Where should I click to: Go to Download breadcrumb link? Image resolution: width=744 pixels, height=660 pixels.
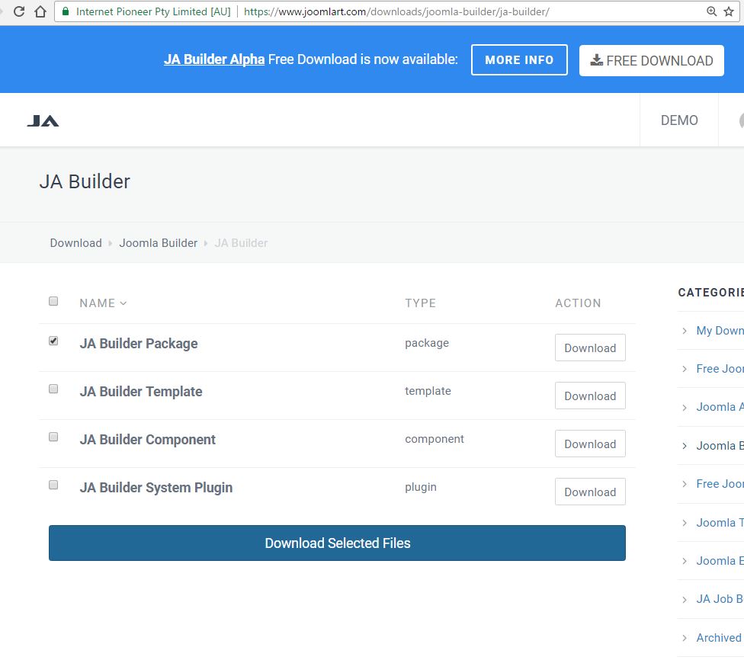click(76, 243)
